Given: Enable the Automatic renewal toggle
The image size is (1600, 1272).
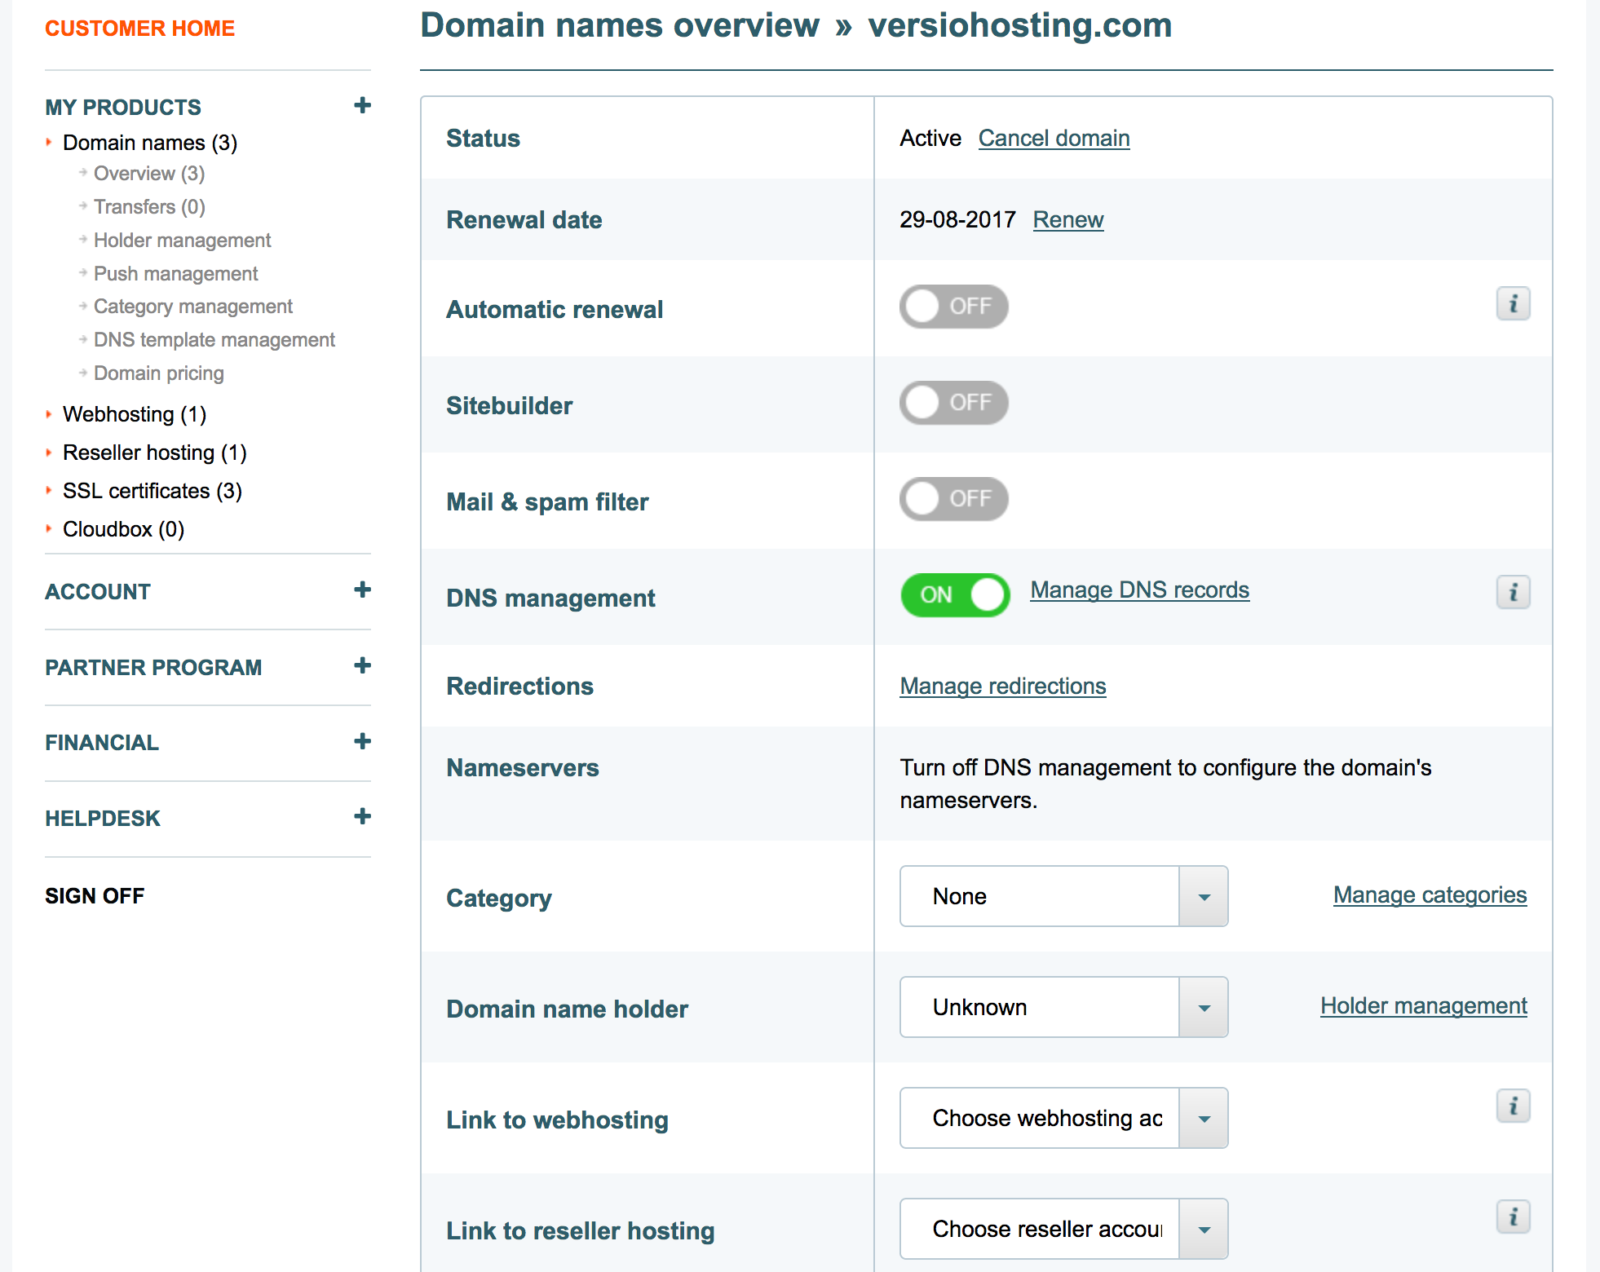Looking at the screenshot, I should 953,307.
